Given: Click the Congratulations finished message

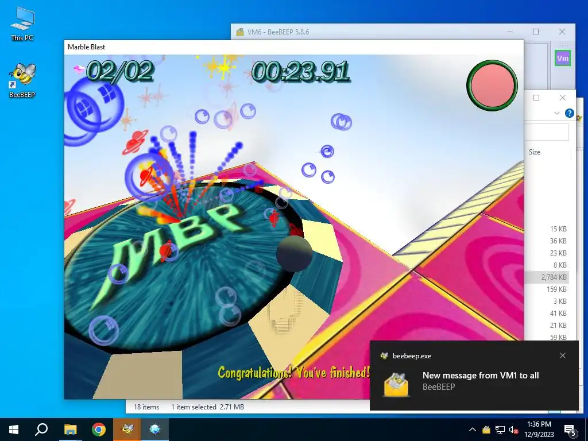Looking at the screenshot, I should (x=294, y=372).
